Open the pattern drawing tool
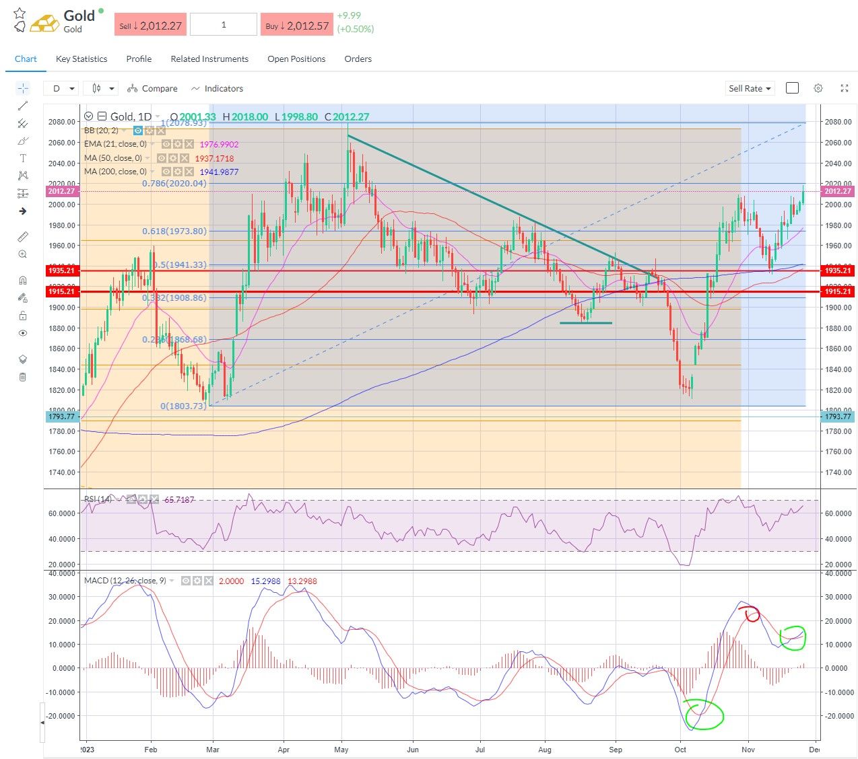Screen dimensions: 858x759 pos(23,176)
